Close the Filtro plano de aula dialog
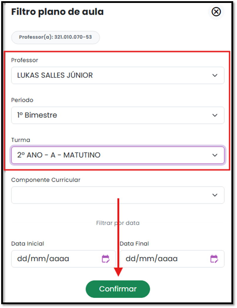The width and height of the screenshot is (237, 308). 216,12
